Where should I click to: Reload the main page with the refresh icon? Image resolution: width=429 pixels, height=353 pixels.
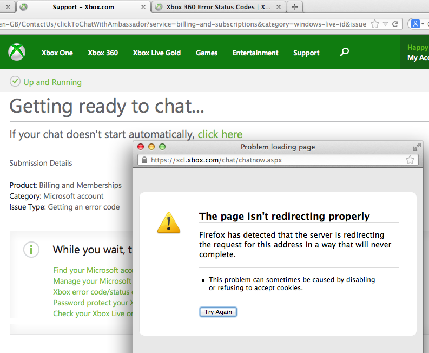[395, 24]
